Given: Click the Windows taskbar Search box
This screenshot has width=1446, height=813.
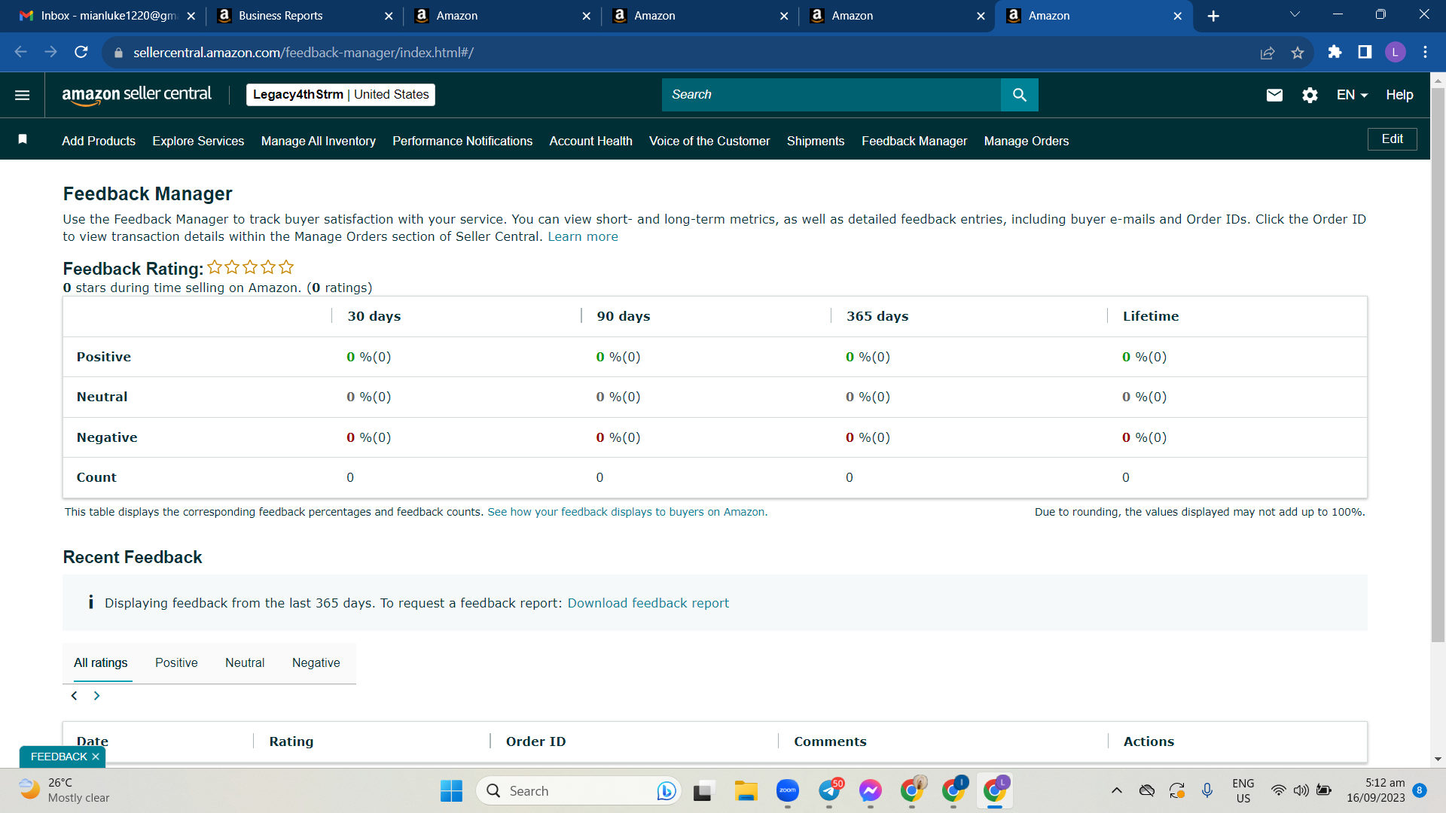Looking at the screenshot, I should pyautogui.click(x=578, y=790).
